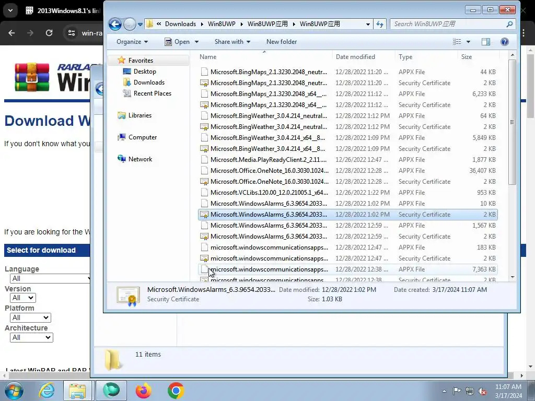
Task: Click the Explorer Forward navigation arrow
Action: tap(130, 24)
